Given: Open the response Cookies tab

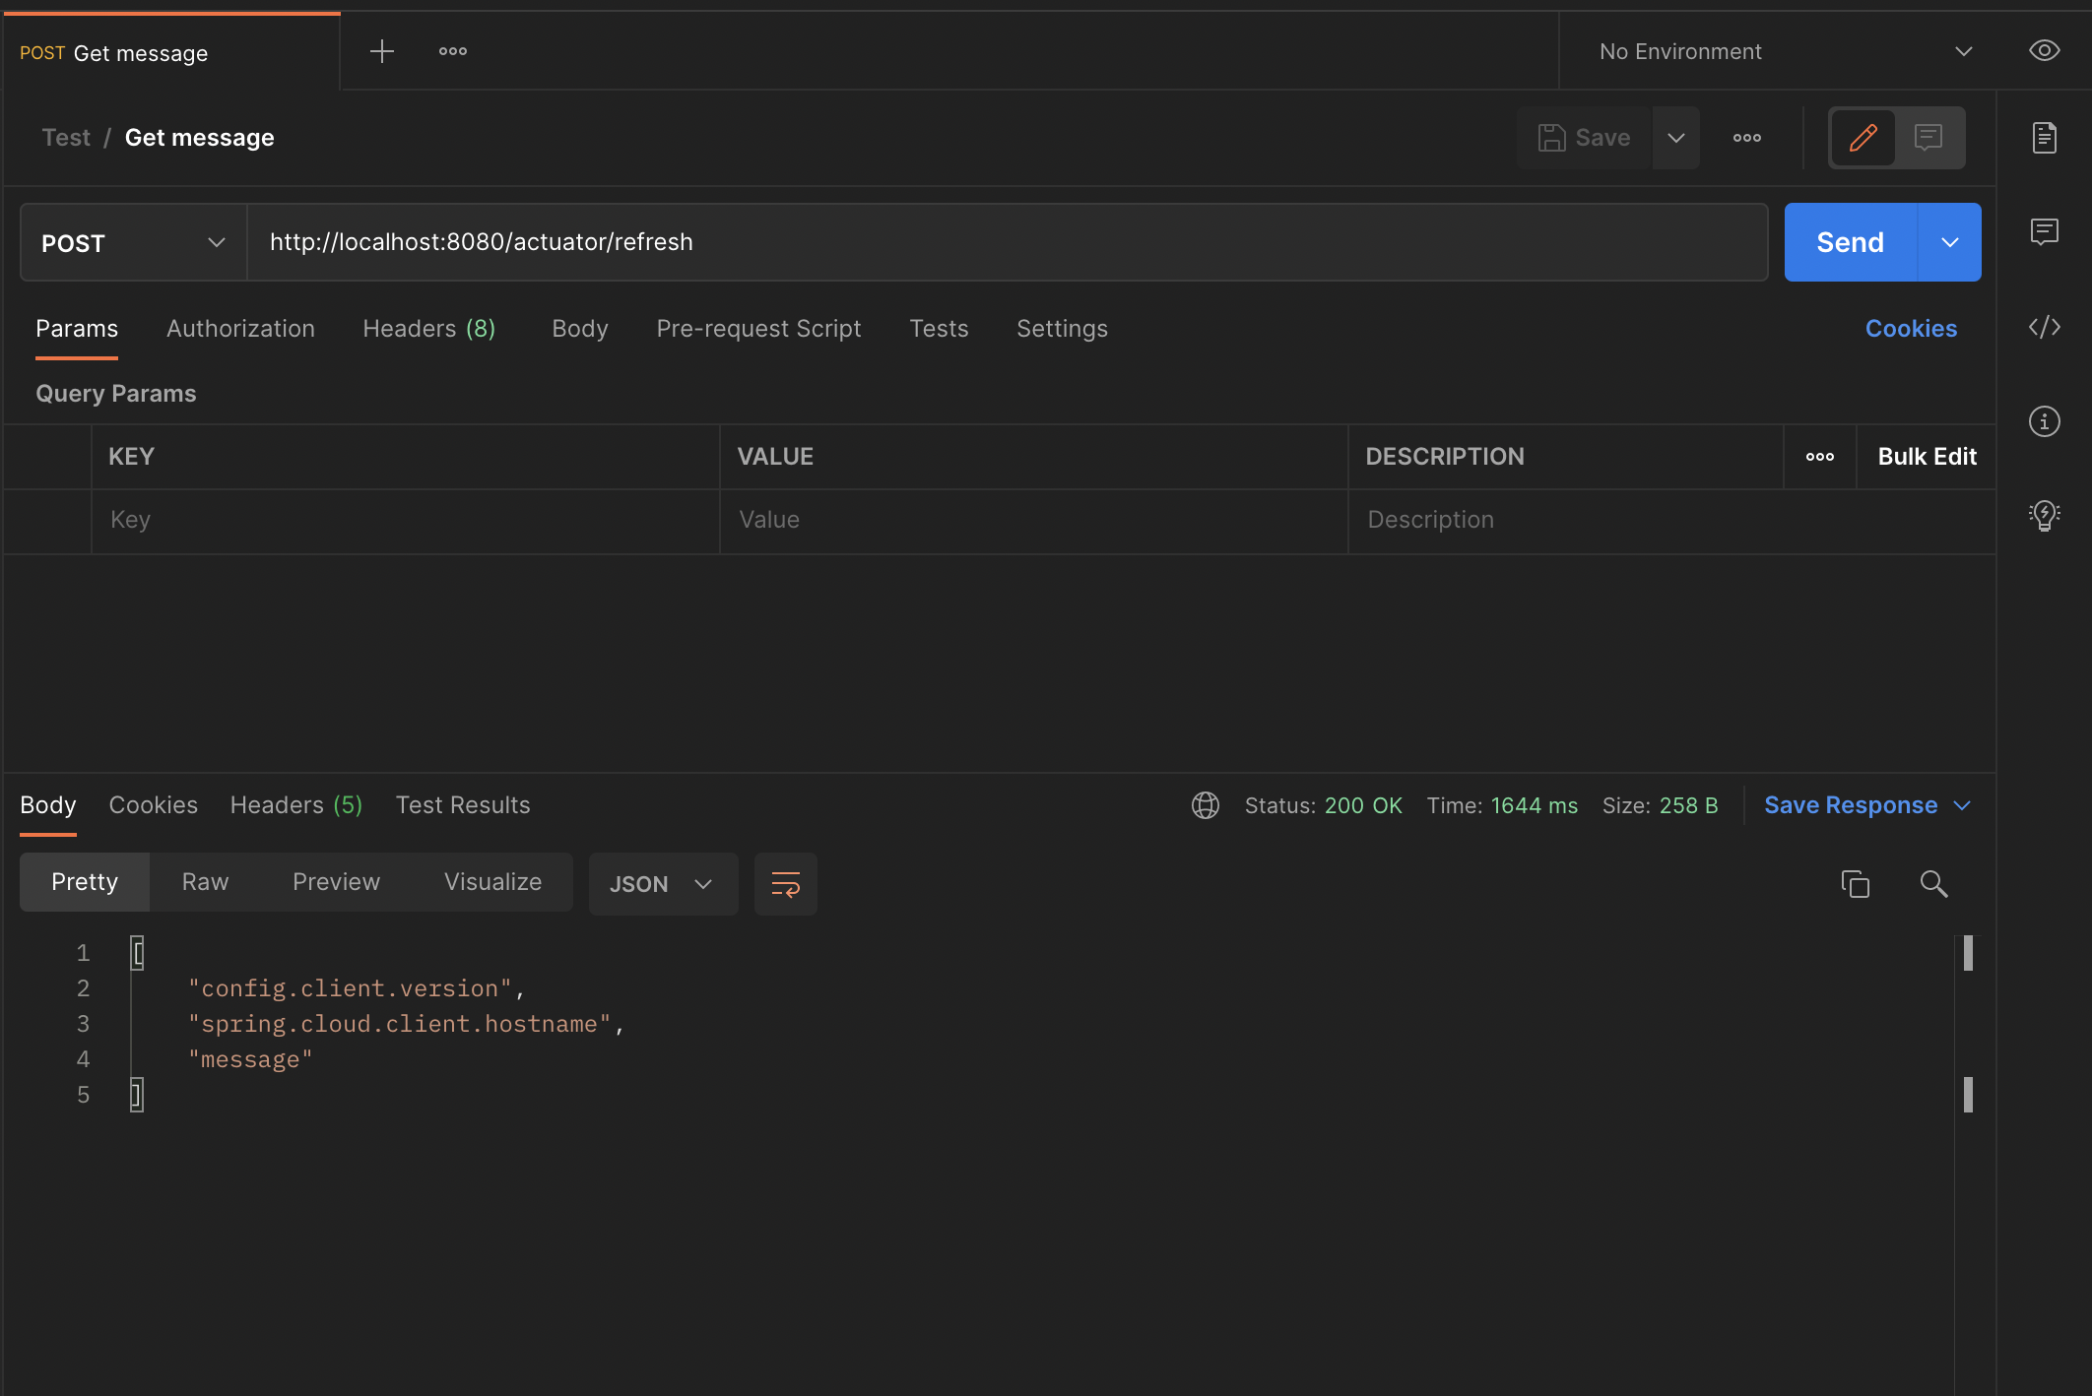Looking at the screenshot, I should pos(153,804).
